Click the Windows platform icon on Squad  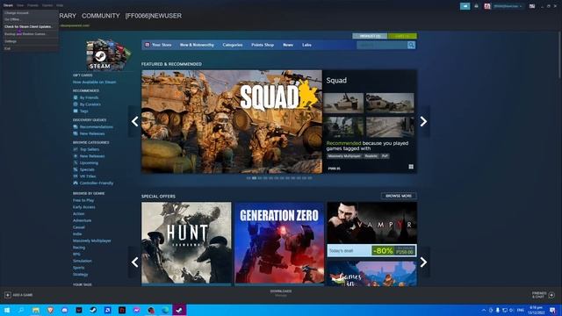coord(411,167)
